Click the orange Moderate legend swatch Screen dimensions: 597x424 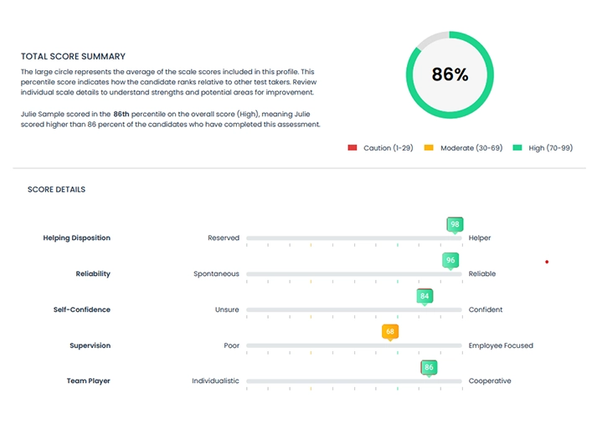click(429, 148)
